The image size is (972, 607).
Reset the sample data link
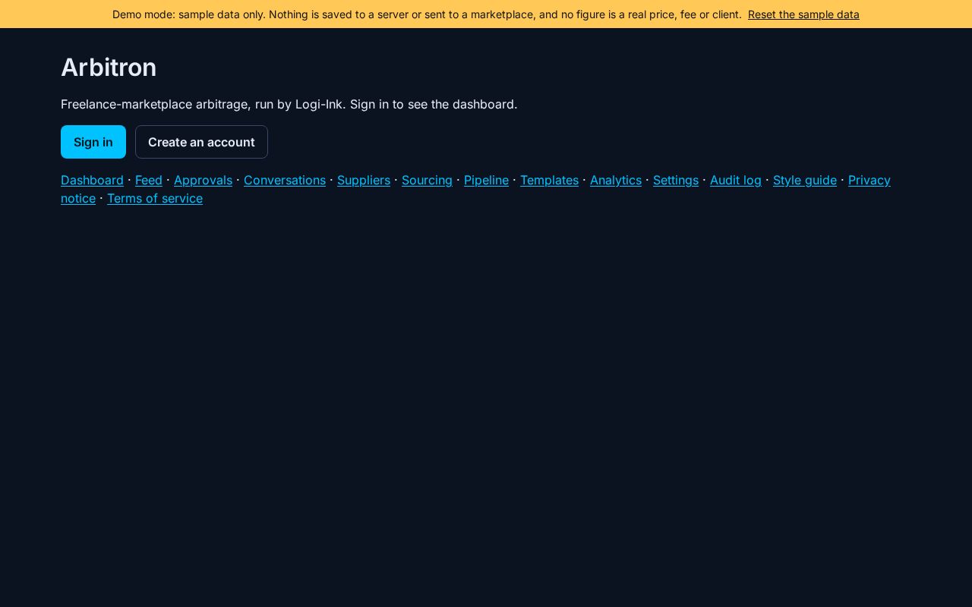click(x=803, y=14)
